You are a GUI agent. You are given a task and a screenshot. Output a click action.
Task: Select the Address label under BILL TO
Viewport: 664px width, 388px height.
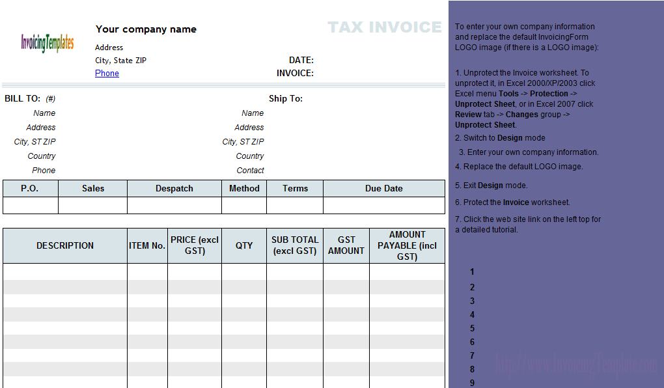[40, 128]
